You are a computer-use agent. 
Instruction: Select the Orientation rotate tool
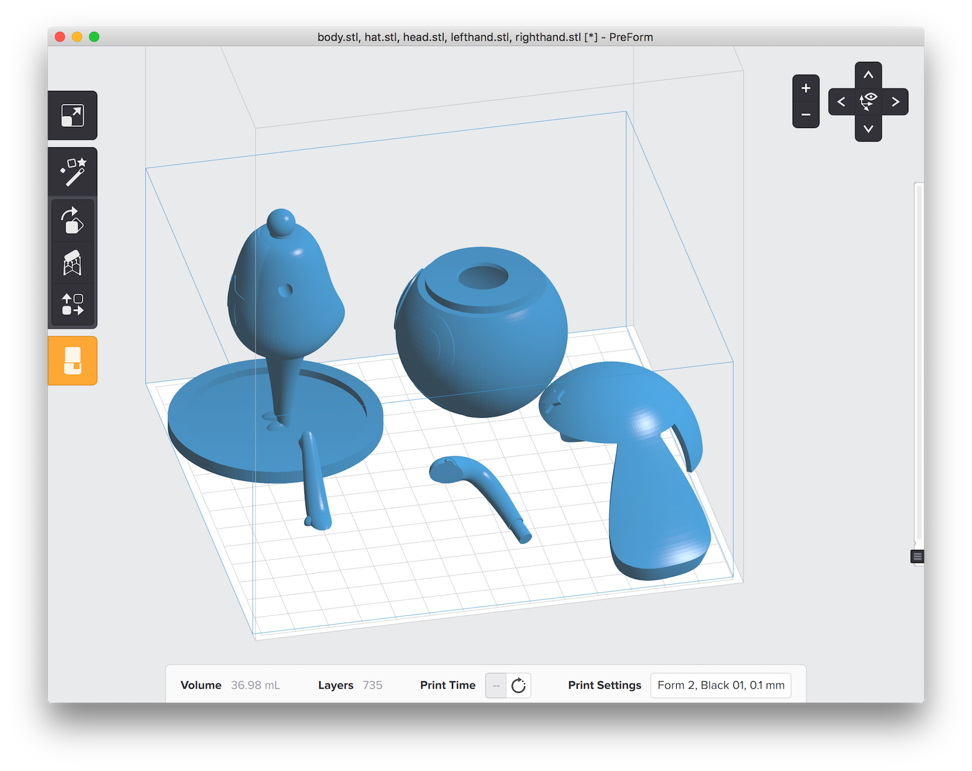point(72,220)
